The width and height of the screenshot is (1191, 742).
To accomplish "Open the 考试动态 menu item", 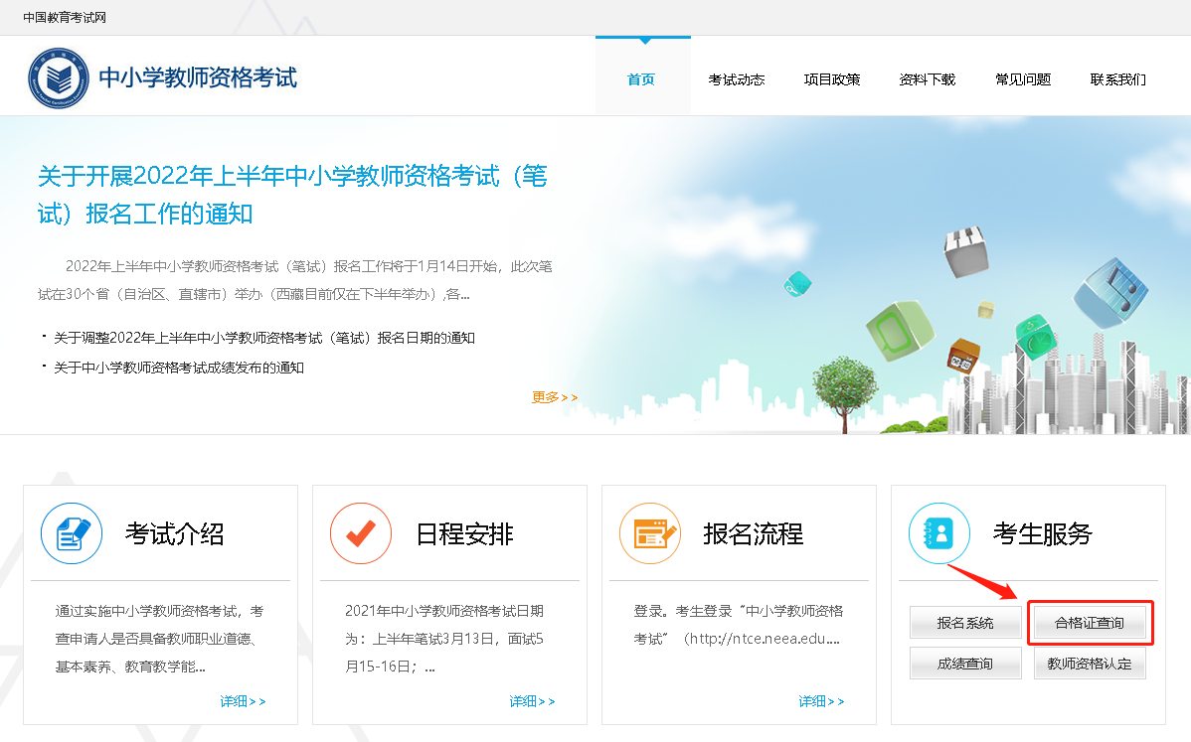I will (737, 79).
